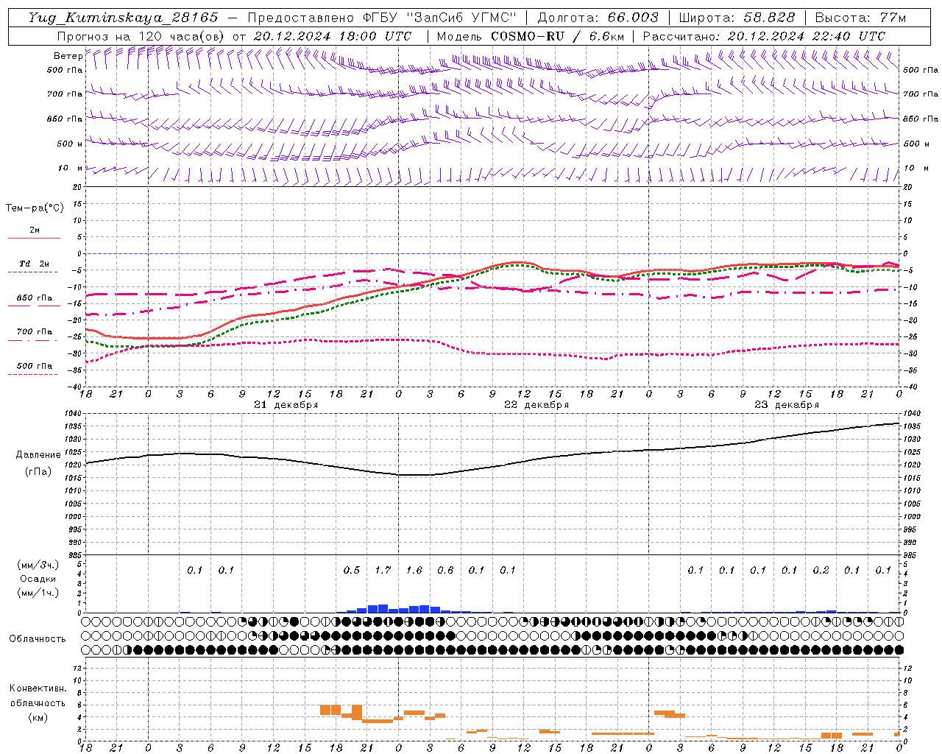Click the Td 2м legend label
Viewport: 942px width, 754px height.
34,264
